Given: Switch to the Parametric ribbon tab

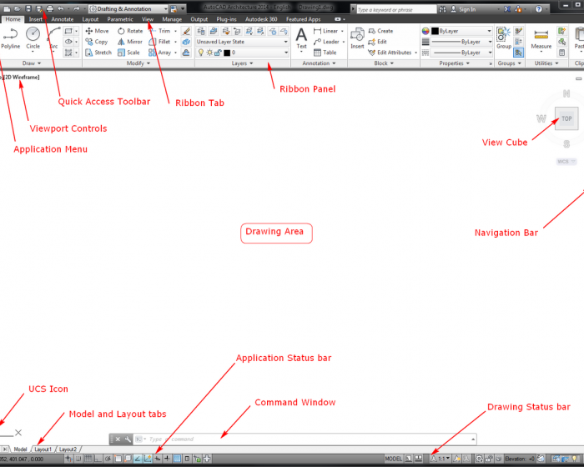Looking at the screenshot, I should pyautogui.click(x=120, y=19).
